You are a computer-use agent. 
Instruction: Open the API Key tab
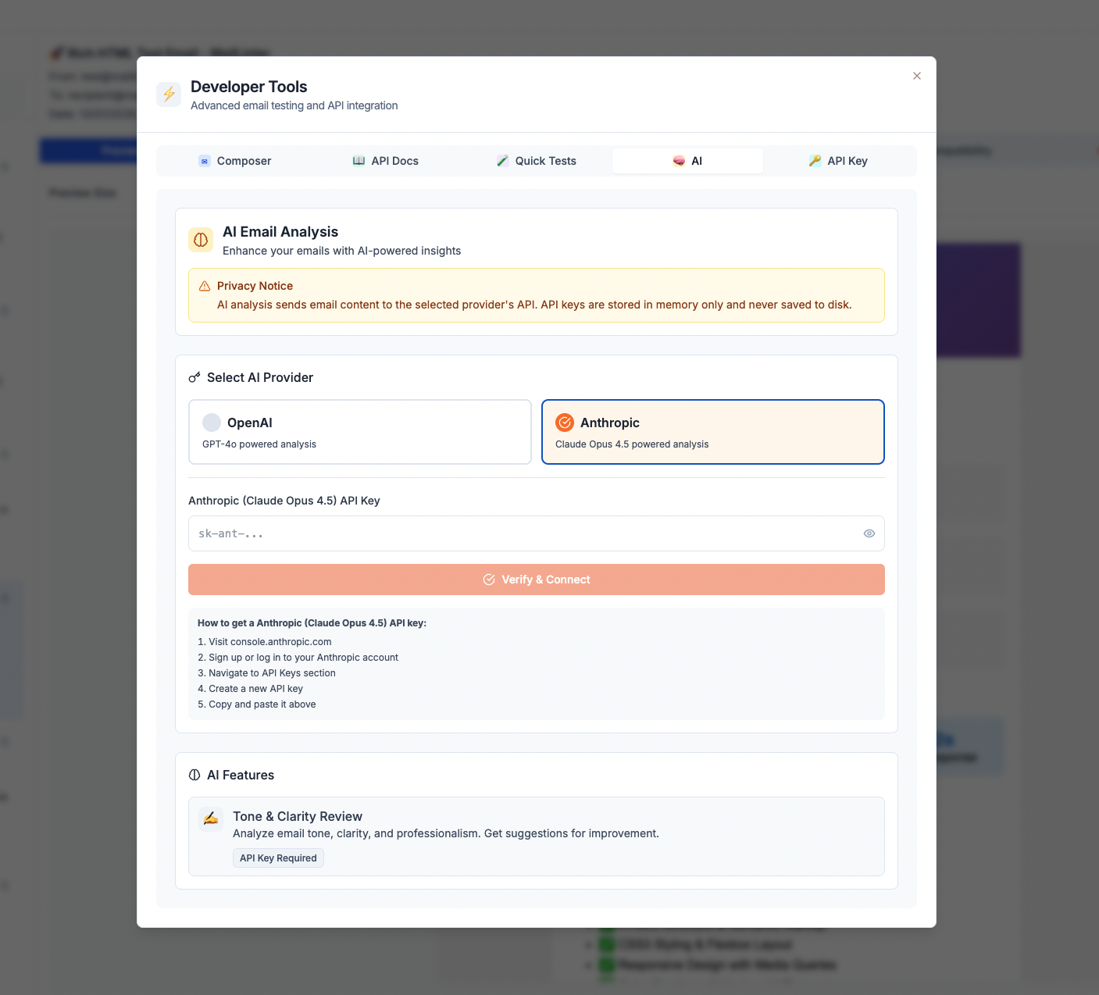pyautogui.click(x=838, y=161)
